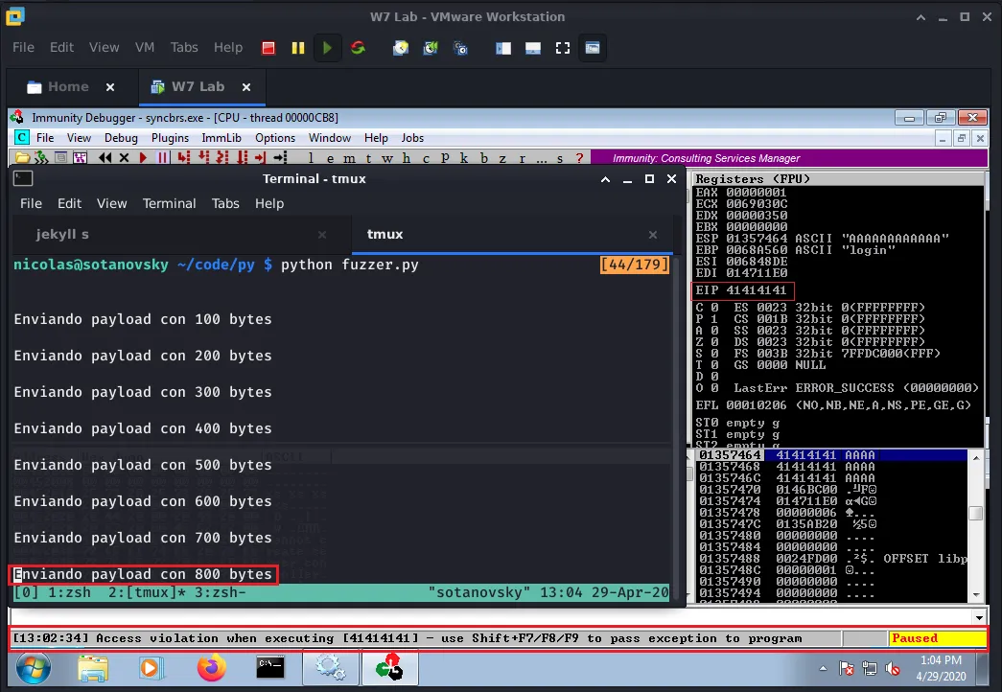Show windows list with 'w' button
The image size is (1002, 692).
pyautogui.click(x=387, y=158)
